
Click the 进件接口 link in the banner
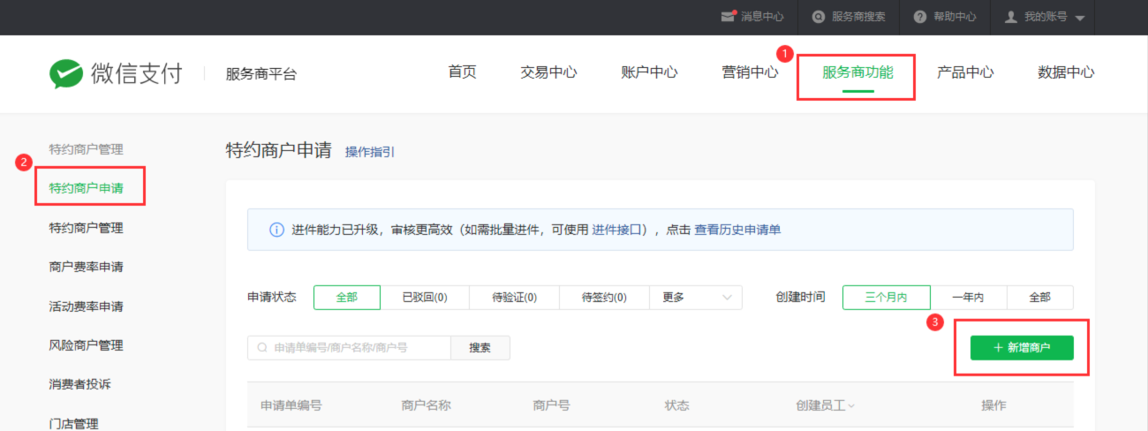coord(616,230)
